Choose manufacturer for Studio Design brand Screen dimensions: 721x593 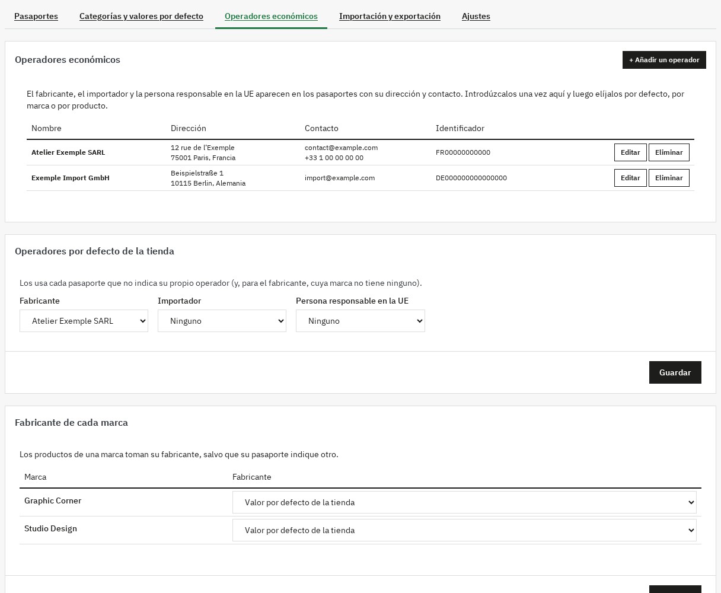point(464,530)
